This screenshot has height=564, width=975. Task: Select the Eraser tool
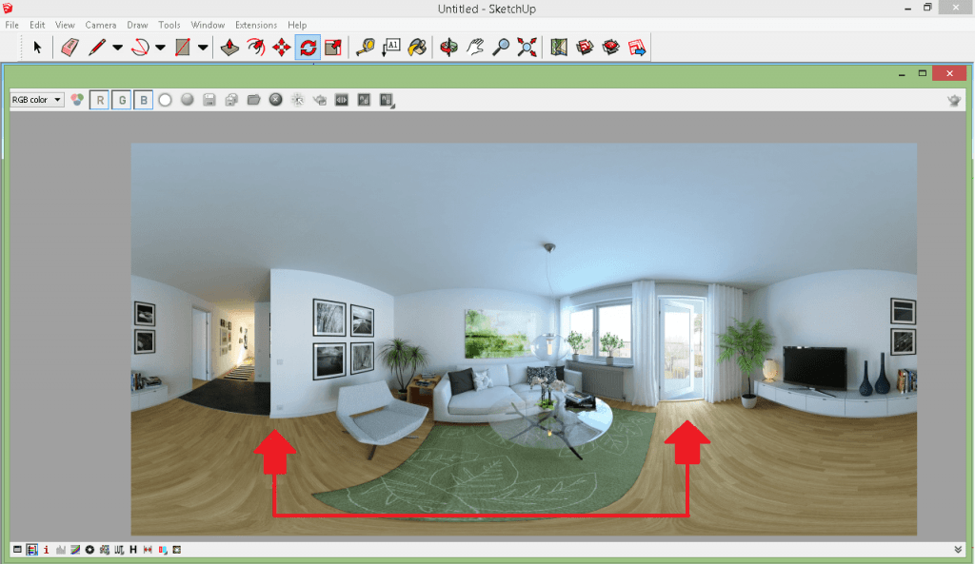click(69, 46)
